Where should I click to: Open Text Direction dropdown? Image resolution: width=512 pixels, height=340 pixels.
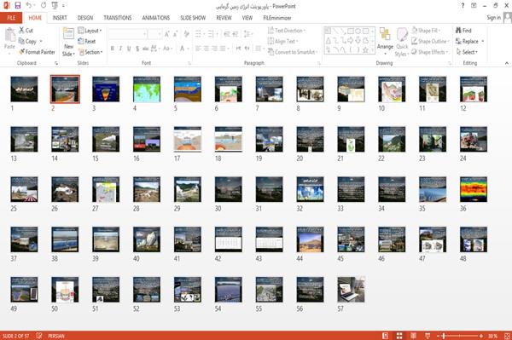click(x=287, y=31)
